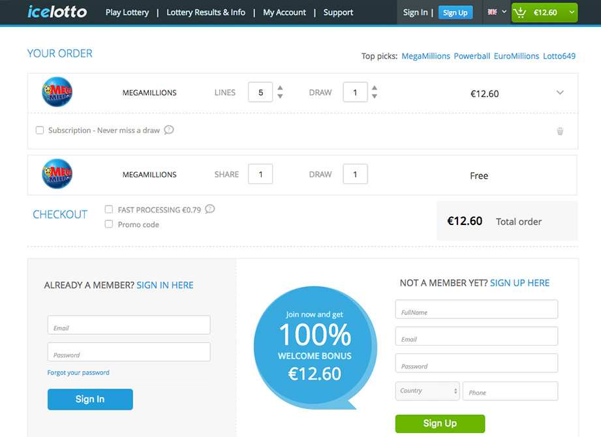Screen dimensions: 601x437
Task: Increase Draw count with up arrow
Action: click(x=375, y=87)
